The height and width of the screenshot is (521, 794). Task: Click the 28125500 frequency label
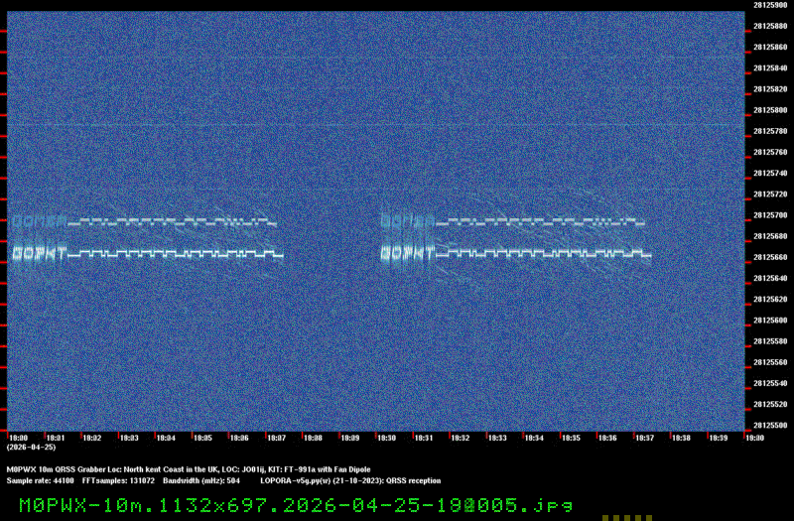[x=770, y=426]
